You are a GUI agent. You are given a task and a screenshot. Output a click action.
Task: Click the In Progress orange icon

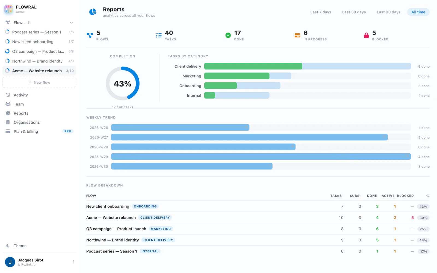click(297, 35)
